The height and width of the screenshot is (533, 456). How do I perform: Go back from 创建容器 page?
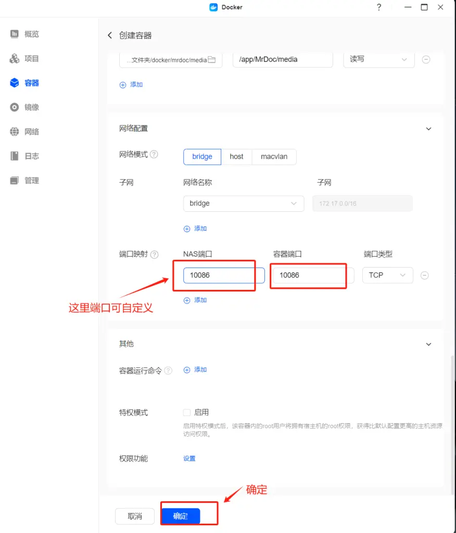coord(109,35)
